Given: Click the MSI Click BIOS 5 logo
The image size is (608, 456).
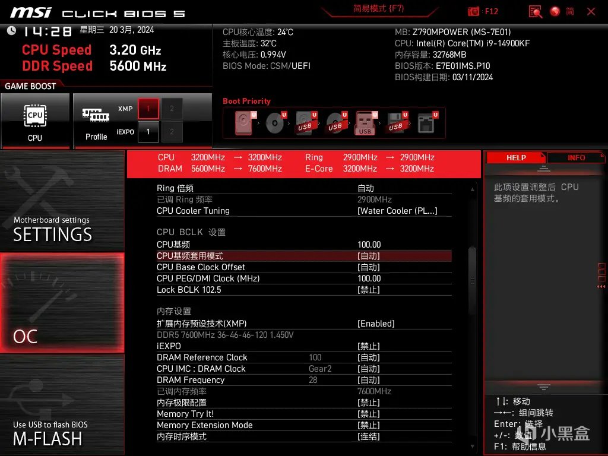Looking at the screenshot, I should (x=97, y=13).
